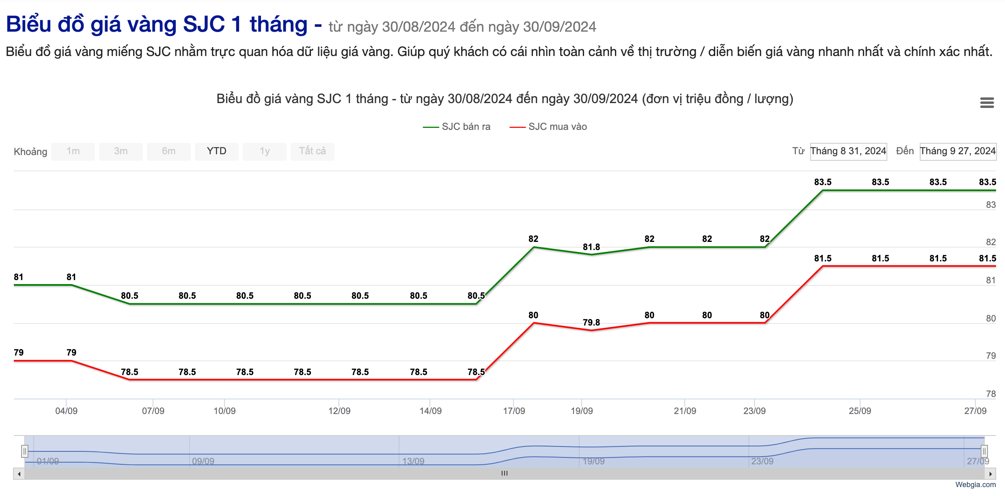This screenshot has height=496, width=1005.
Task: Click the navigator left scroll arrow
Action: click(19, 474)
